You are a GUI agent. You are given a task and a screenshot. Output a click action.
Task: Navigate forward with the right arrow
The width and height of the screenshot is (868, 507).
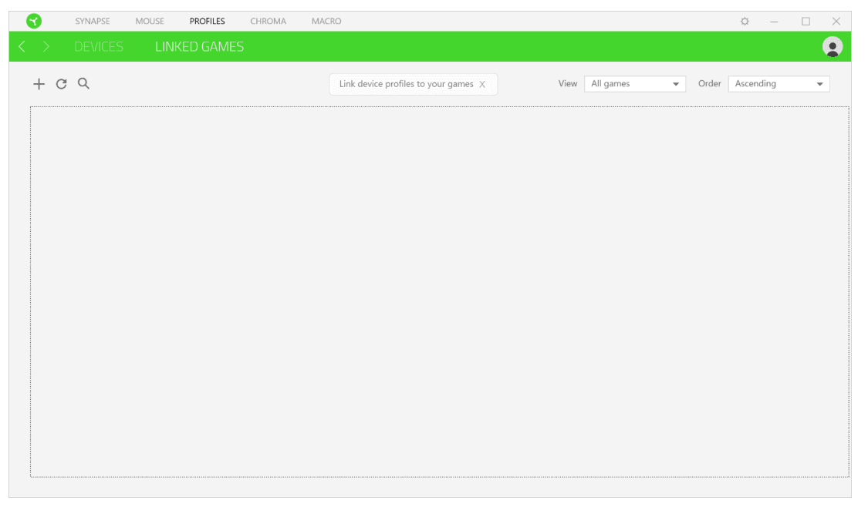click(46, 47)
